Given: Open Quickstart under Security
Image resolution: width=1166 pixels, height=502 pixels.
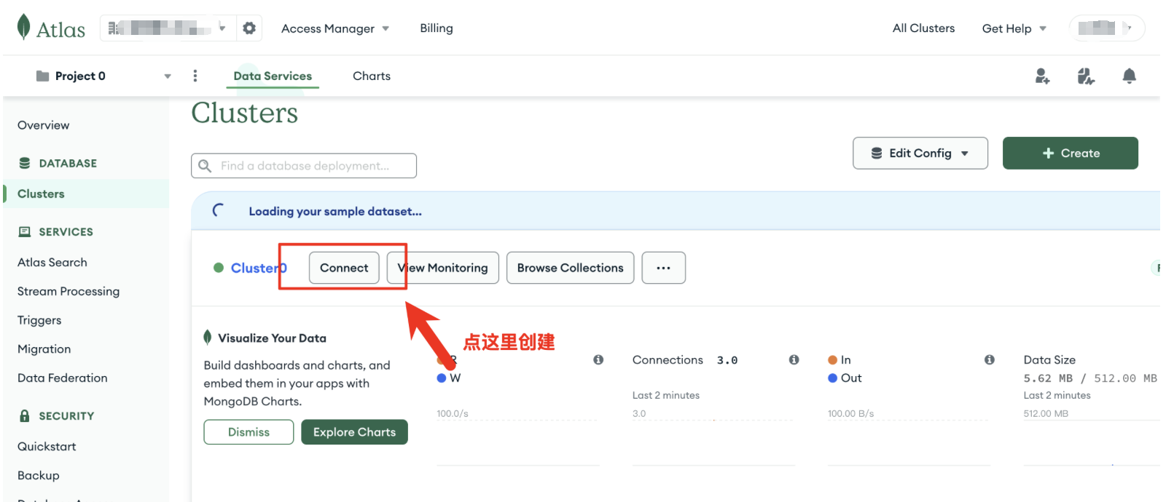Looking at the screenshot, I should 47,446.
